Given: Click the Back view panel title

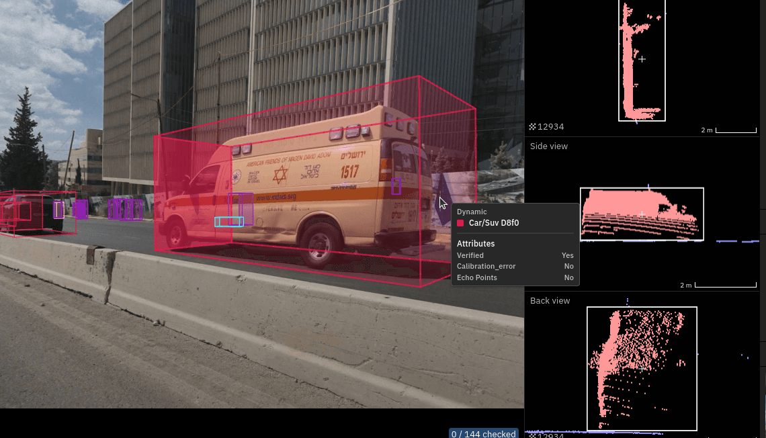Looking at the screenshot, I should [x=550, y=301].
